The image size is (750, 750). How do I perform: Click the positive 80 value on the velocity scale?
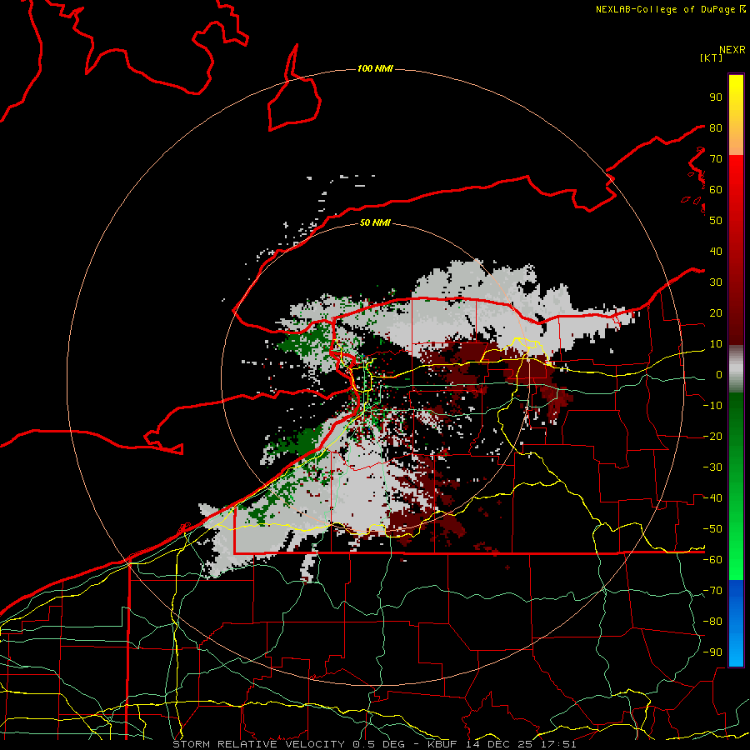click(716, 127)
